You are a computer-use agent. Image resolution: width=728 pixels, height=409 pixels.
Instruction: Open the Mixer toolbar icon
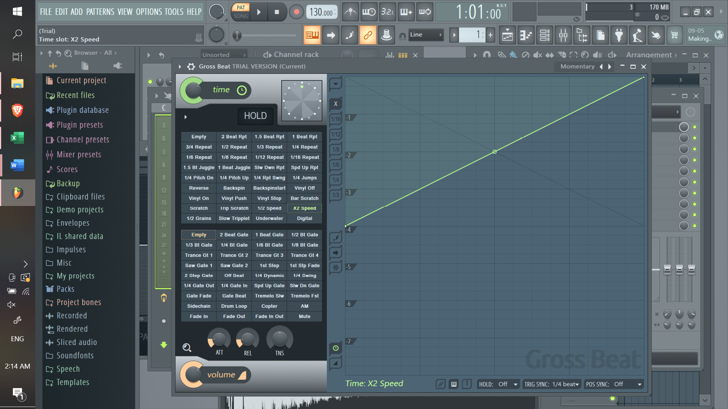[563, 35]
